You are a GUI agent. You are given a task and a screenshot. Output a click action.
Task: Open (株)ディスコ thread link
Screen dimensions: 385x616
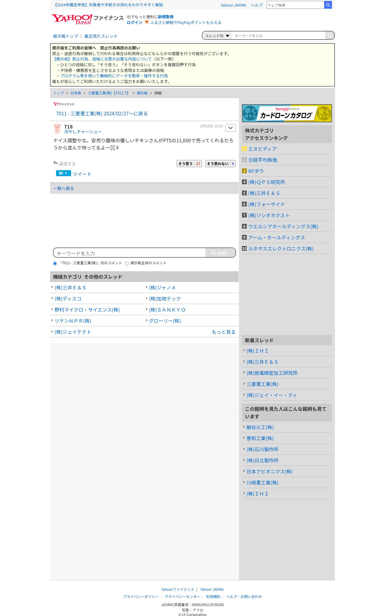pos(68,299)
